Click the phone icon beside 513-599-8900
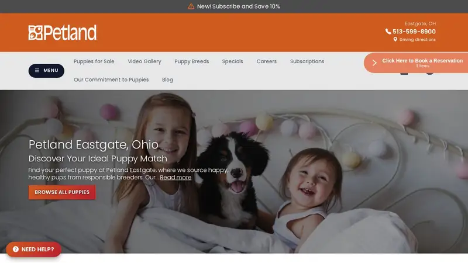 (388, 32)
